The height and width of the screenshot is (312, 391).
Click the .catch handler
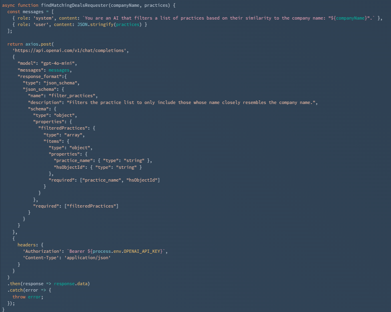(15, 290)
